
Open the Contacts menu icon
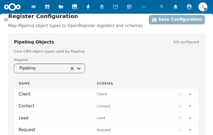(x=189, y=7)
